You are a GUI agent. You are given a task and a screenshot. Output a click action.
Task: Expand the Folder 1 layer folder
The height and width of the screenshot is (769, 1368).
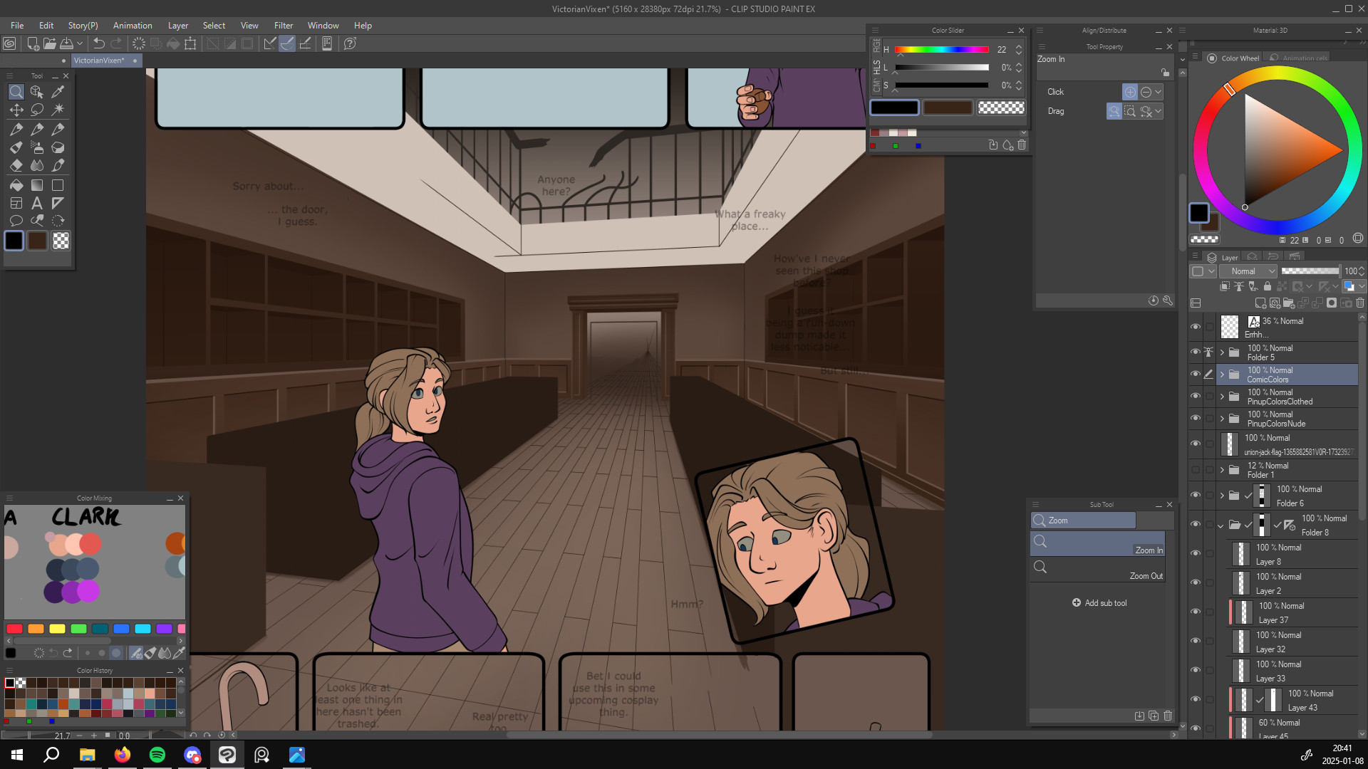point(1222,470)
